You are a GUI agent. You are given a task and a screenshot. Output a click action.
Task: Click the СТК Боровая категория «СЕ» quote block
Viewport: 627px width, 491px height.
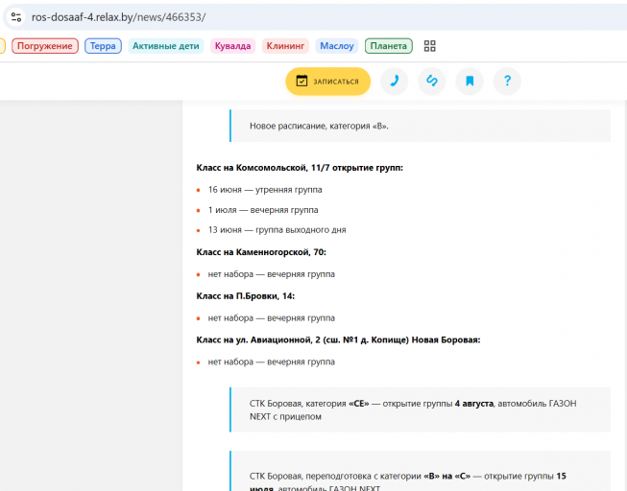421,409
